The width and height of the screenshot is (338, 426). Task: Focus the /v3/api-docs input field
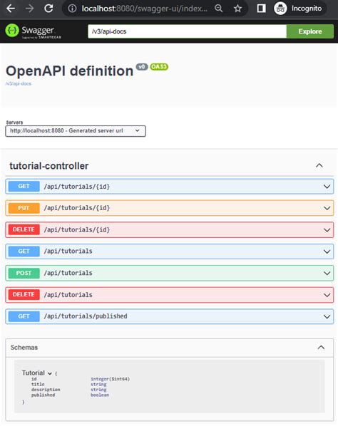187,31
